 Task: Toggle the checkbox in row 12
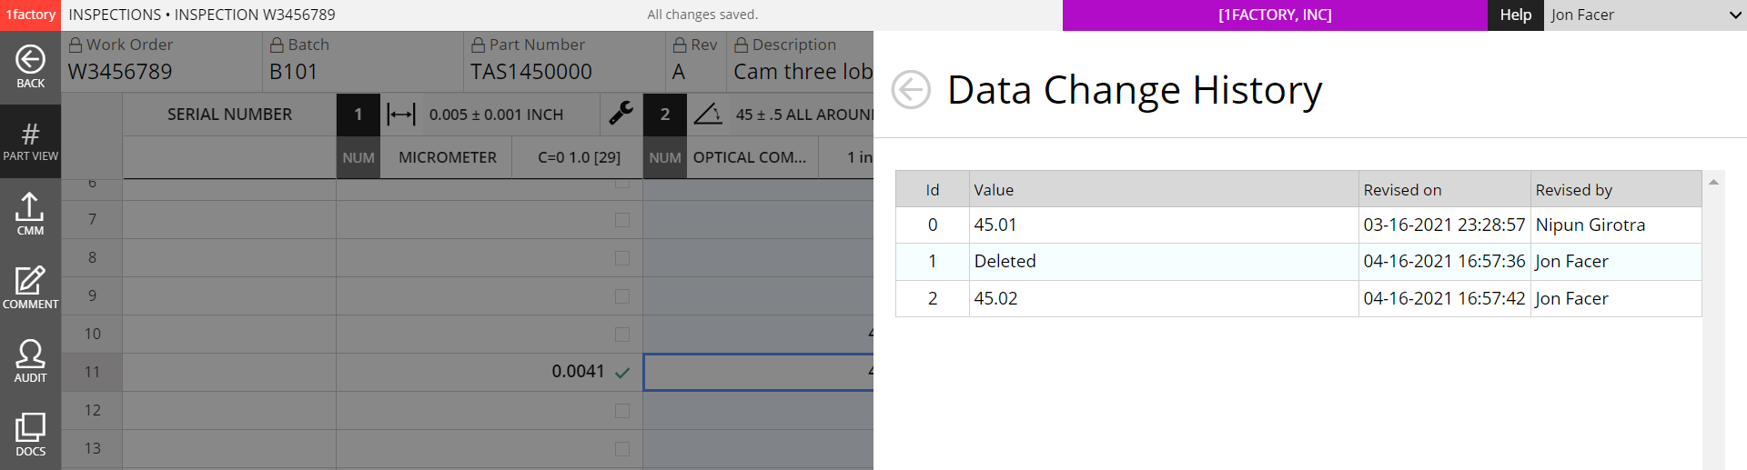point(622,411)
